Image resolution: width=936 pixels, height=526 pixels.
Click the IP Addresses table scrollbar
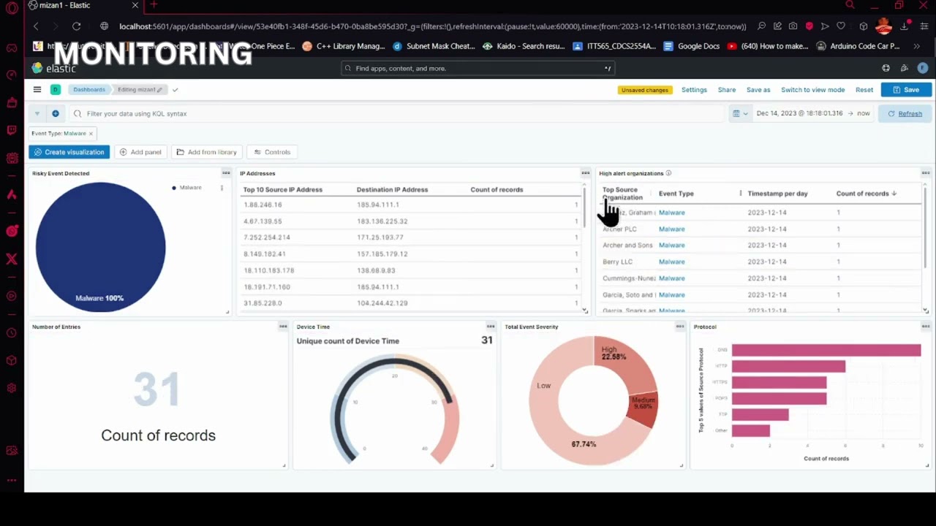coord(584,208)
